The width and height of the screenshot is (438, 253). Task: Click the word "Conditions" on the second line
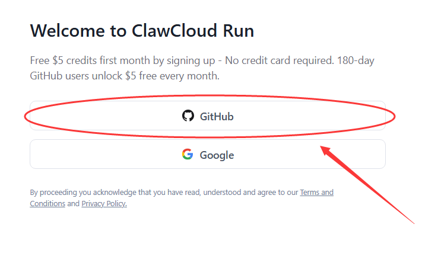coord(47,204)
